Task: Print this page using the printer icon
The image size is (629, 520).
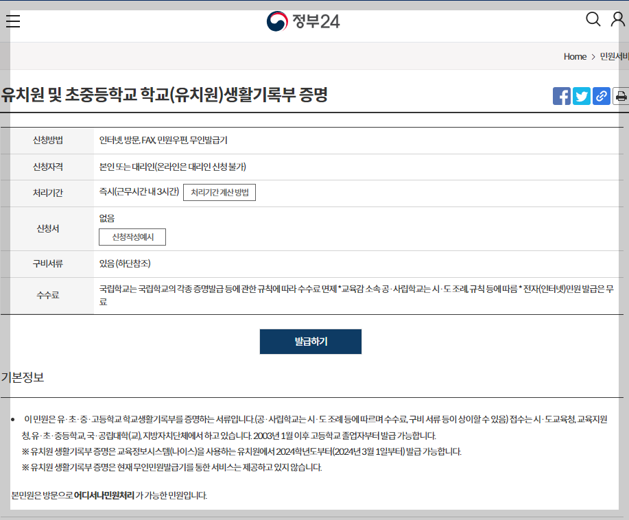Action: (x=621, y=96)
